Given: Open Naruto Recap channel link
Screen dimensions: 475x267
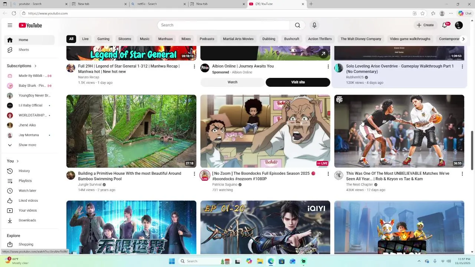Looking at the screenshot, I should pyautogui.click(x=89, y=77).
